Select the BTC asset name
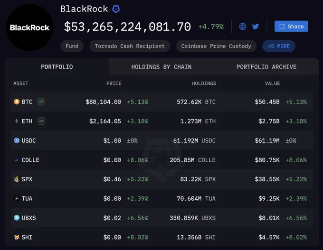This screenshot has height=250, width=323. pyautogui.click(x=27, y=102)
